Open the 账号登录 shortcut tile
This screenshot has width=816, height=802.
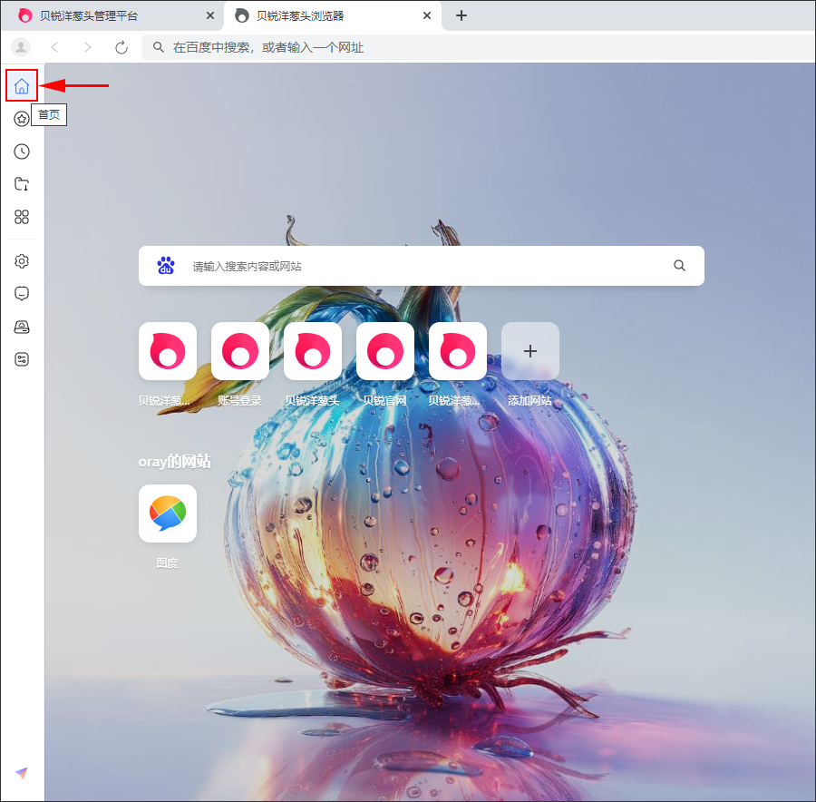(x=240, y=351)
